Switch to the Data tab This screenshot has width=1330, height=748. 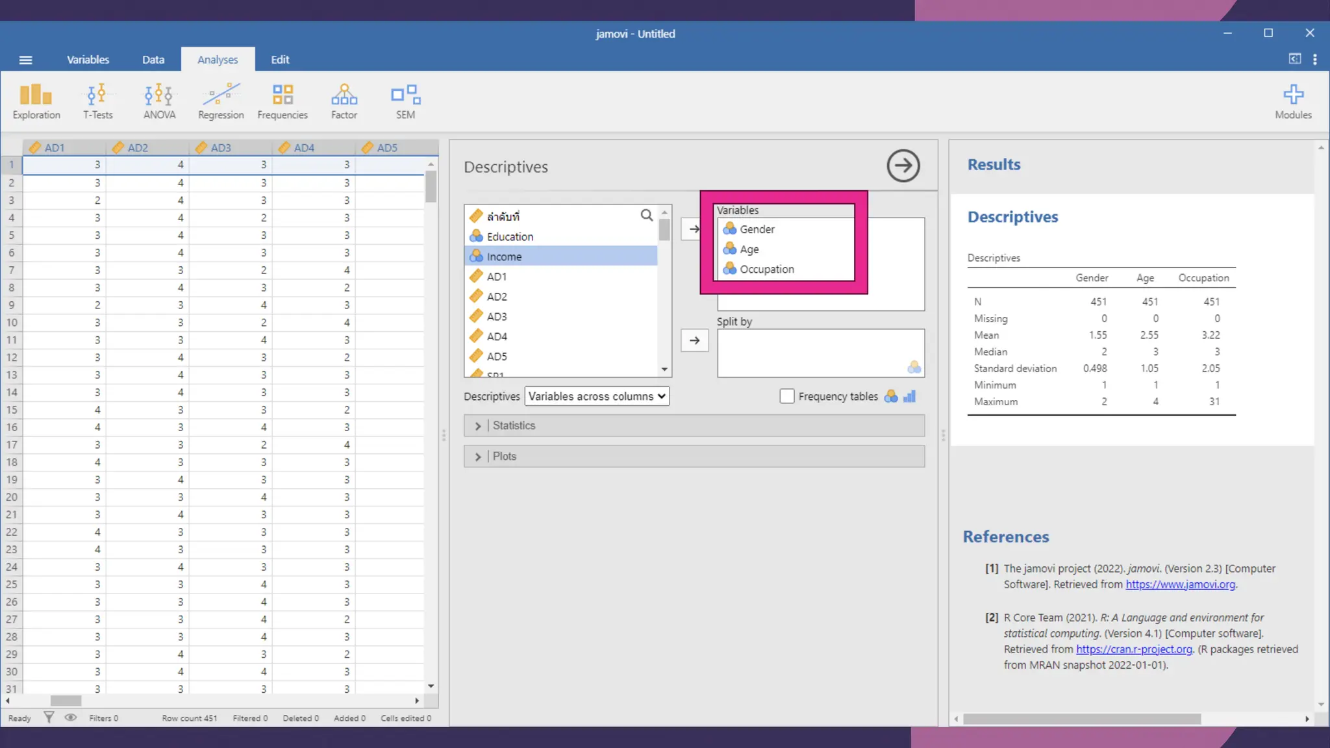pyautogui.click(x=153, y=60)
